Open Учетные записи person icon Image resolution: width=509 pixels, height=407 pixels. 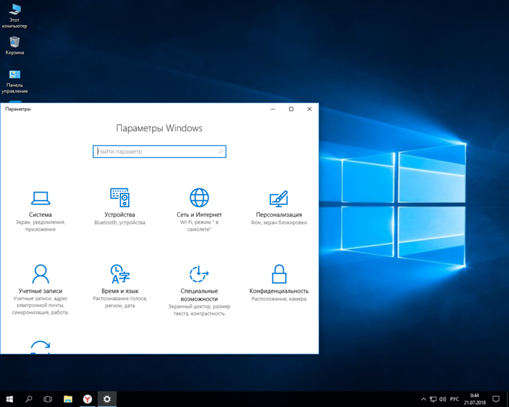(40, 274)
